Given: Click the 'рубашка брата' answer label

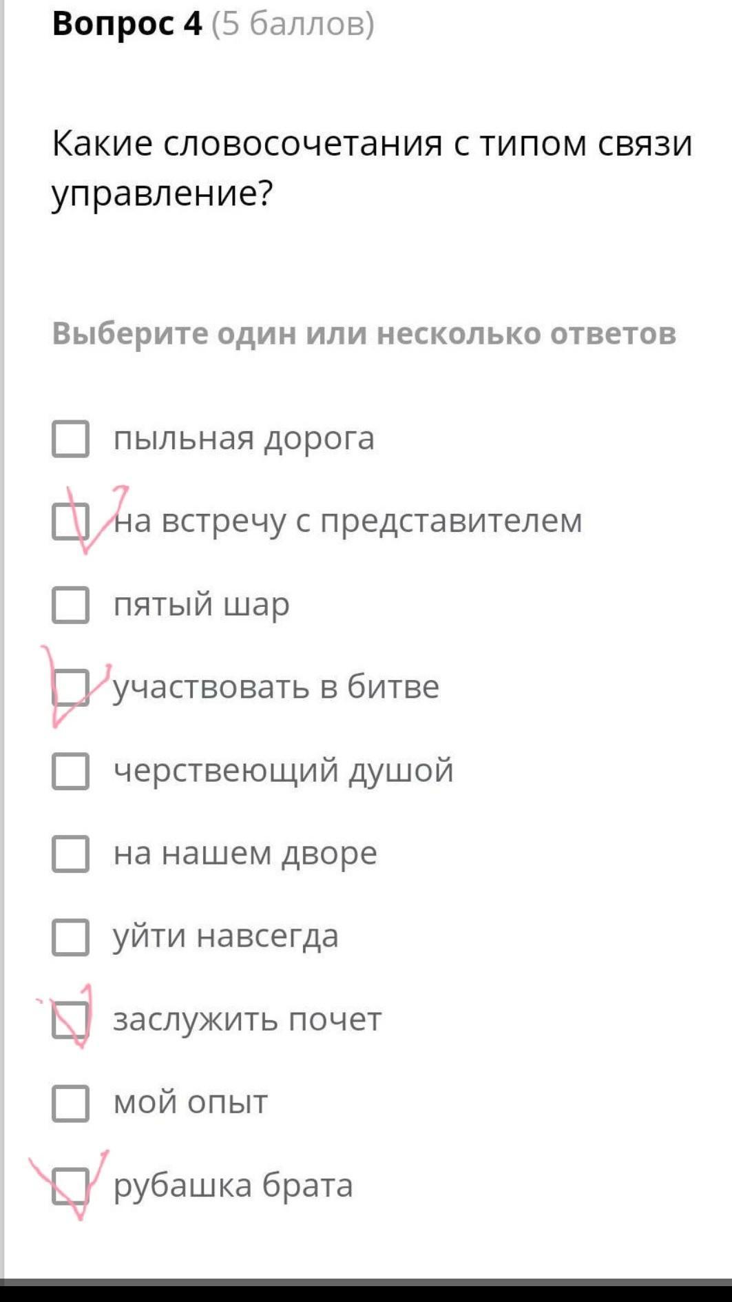Looking at the screenshot, I should tap(233, 1186).
